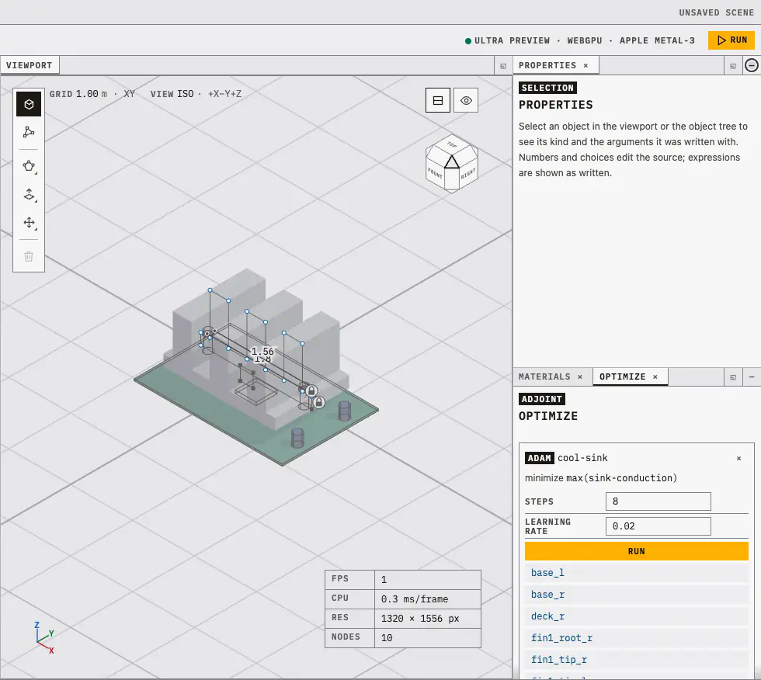The image size is (761, 680).
Task: Run the cool-sink optimization
Action: [x=636, y=551]
